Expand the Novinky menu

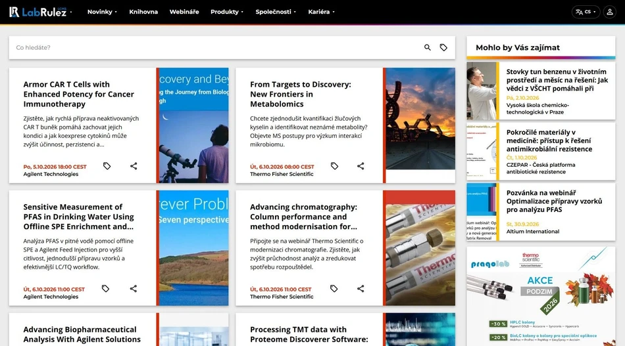pos(102,12)
